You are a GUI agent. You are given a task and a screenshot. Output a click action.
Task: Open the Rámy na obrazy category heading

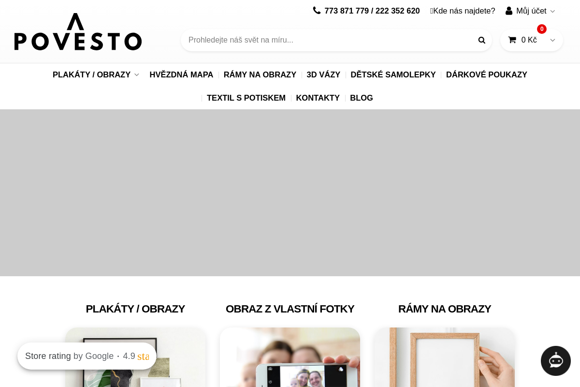tap(445, 309)
